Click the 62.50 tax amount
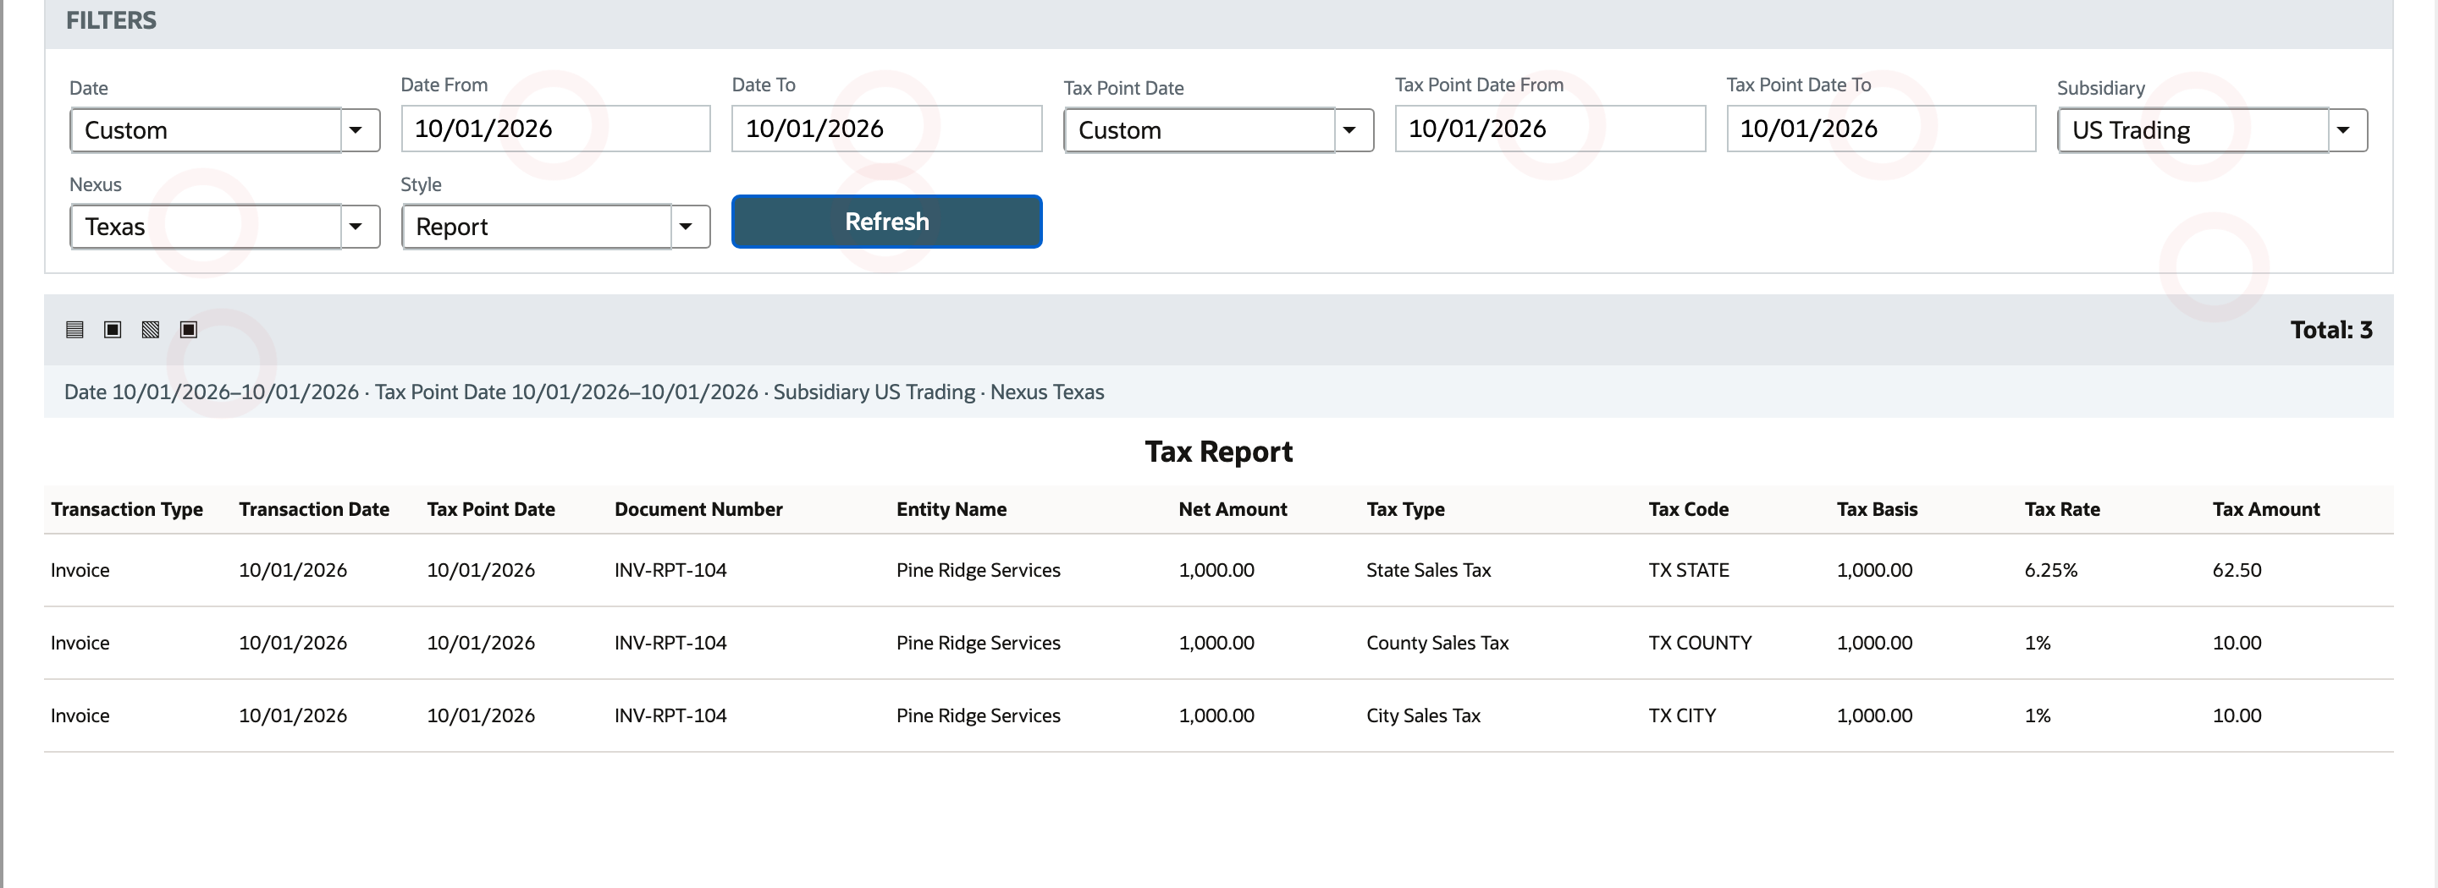Viewport: 2438px width, 888px height. 2237,570
